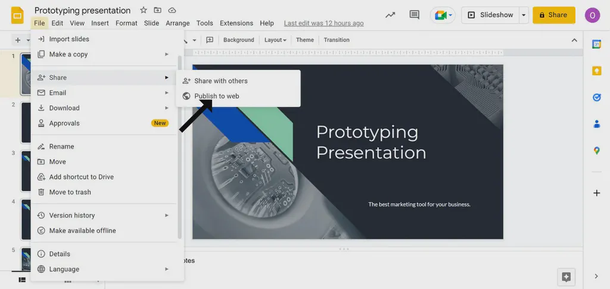This screenshot has height=289, width=610.
Task: Open the new slide layout dropdown arrow
Action: click(x=28, y=40)
